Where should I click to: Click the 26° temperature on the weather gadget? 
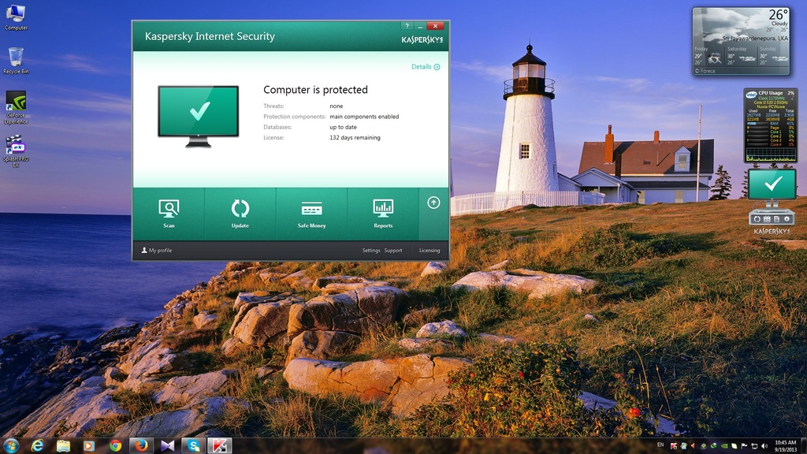click(x=778, y=14)
